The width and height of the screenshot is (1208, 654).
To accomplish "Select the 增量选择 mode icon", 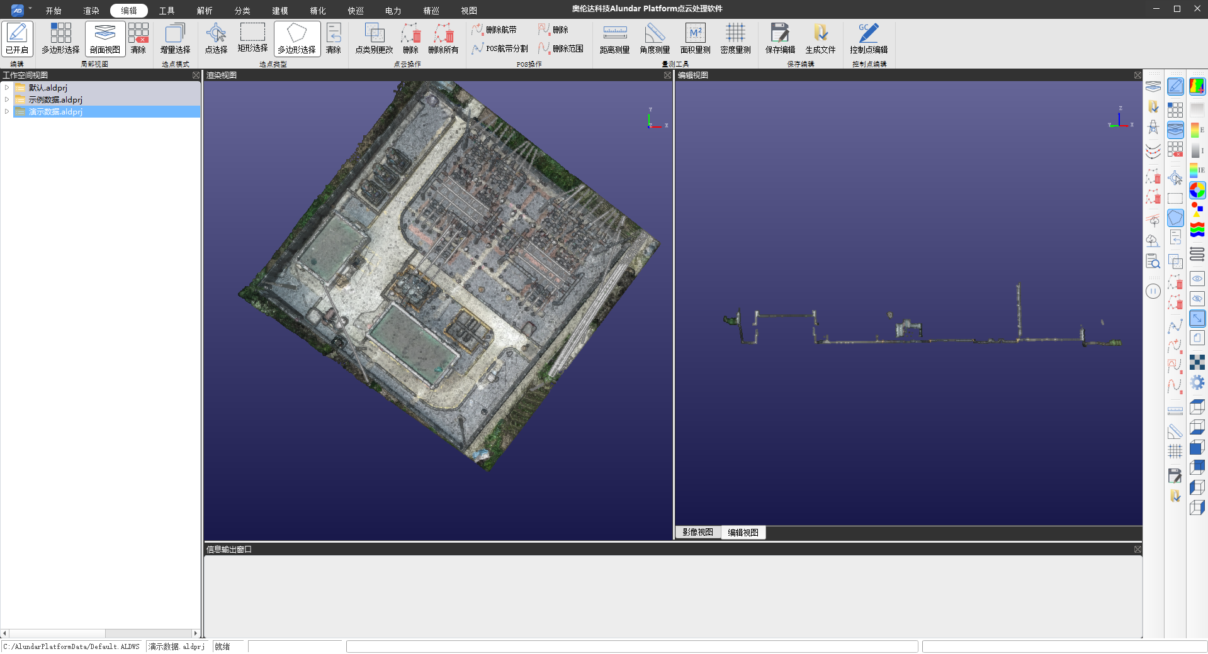I will (175, 39).
